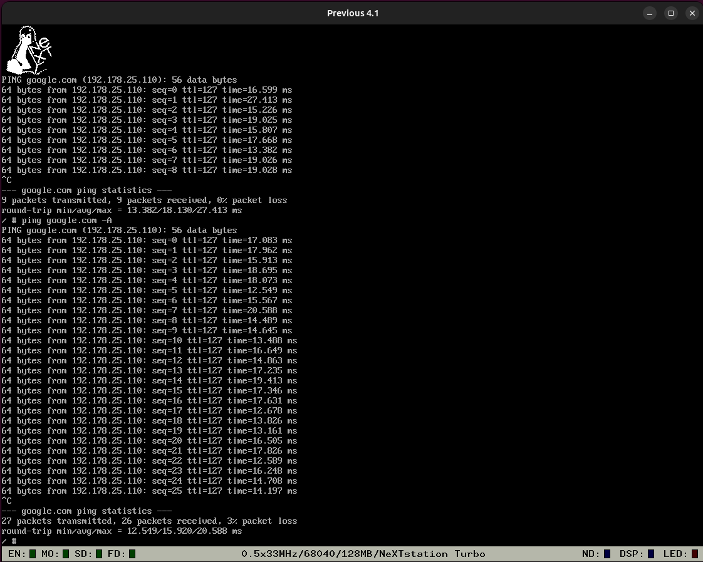Viewport: 703px width, 562px height.
Task: Minimize the Previous 4.1 window
Action: [650, 13]
